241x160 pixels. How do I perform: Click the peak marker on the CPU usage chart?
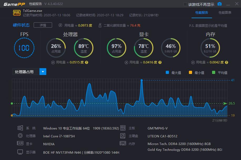[x=142, y=80]
